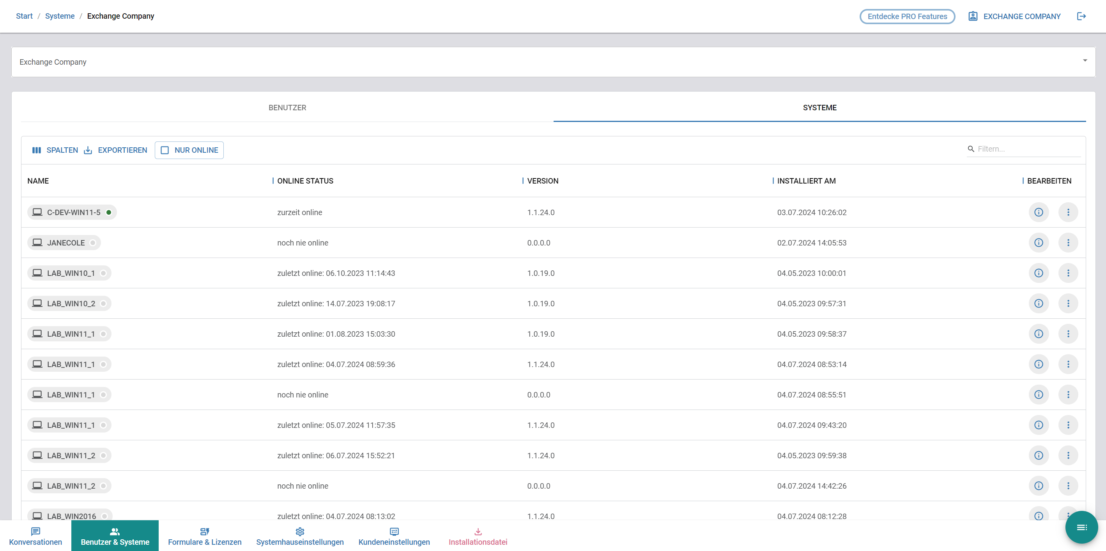Go to Systeme breadcrumb link

click(x=60, y=16)
